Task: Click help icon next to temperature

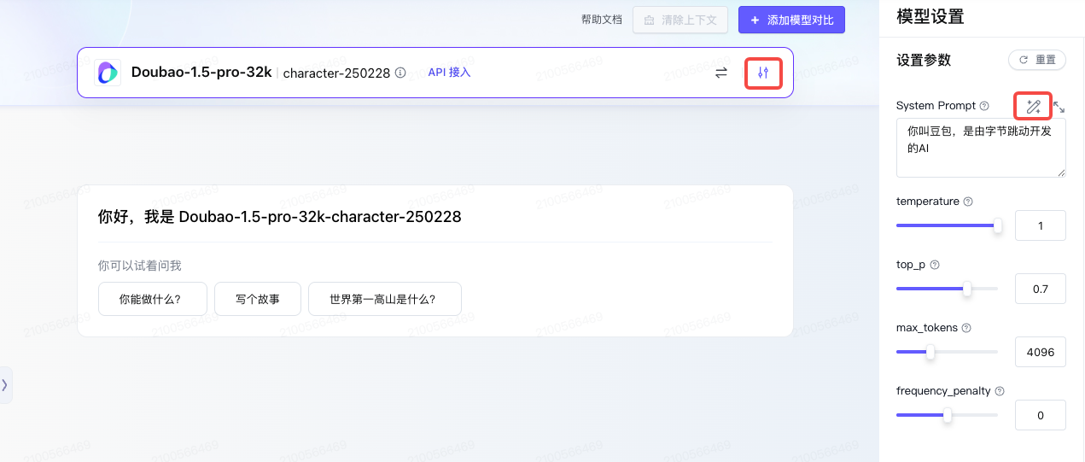Action: pos(967,202)
